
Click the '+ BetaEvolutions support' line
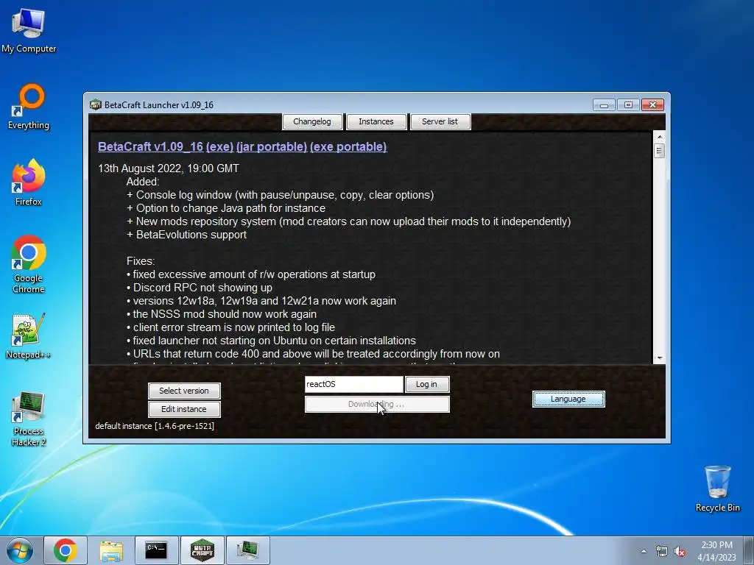click(x=186, y=235)
